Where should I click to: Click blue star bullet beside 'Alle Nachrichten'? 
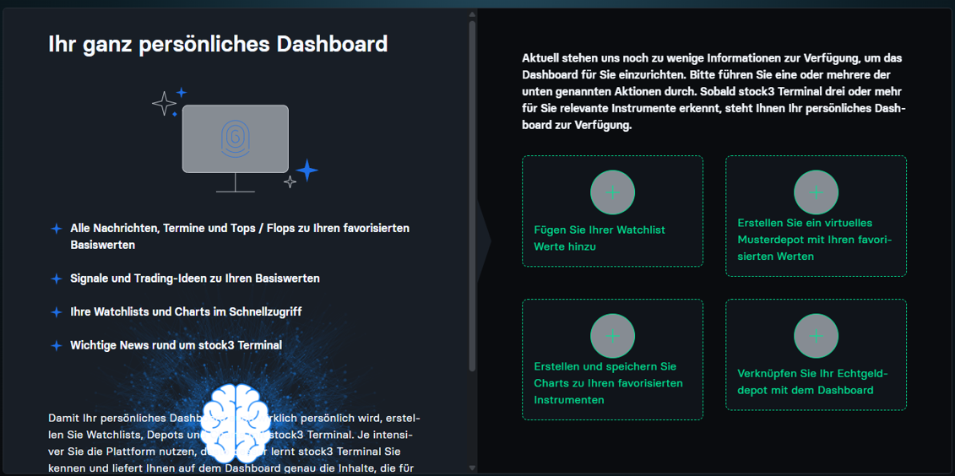coord(56,229)
